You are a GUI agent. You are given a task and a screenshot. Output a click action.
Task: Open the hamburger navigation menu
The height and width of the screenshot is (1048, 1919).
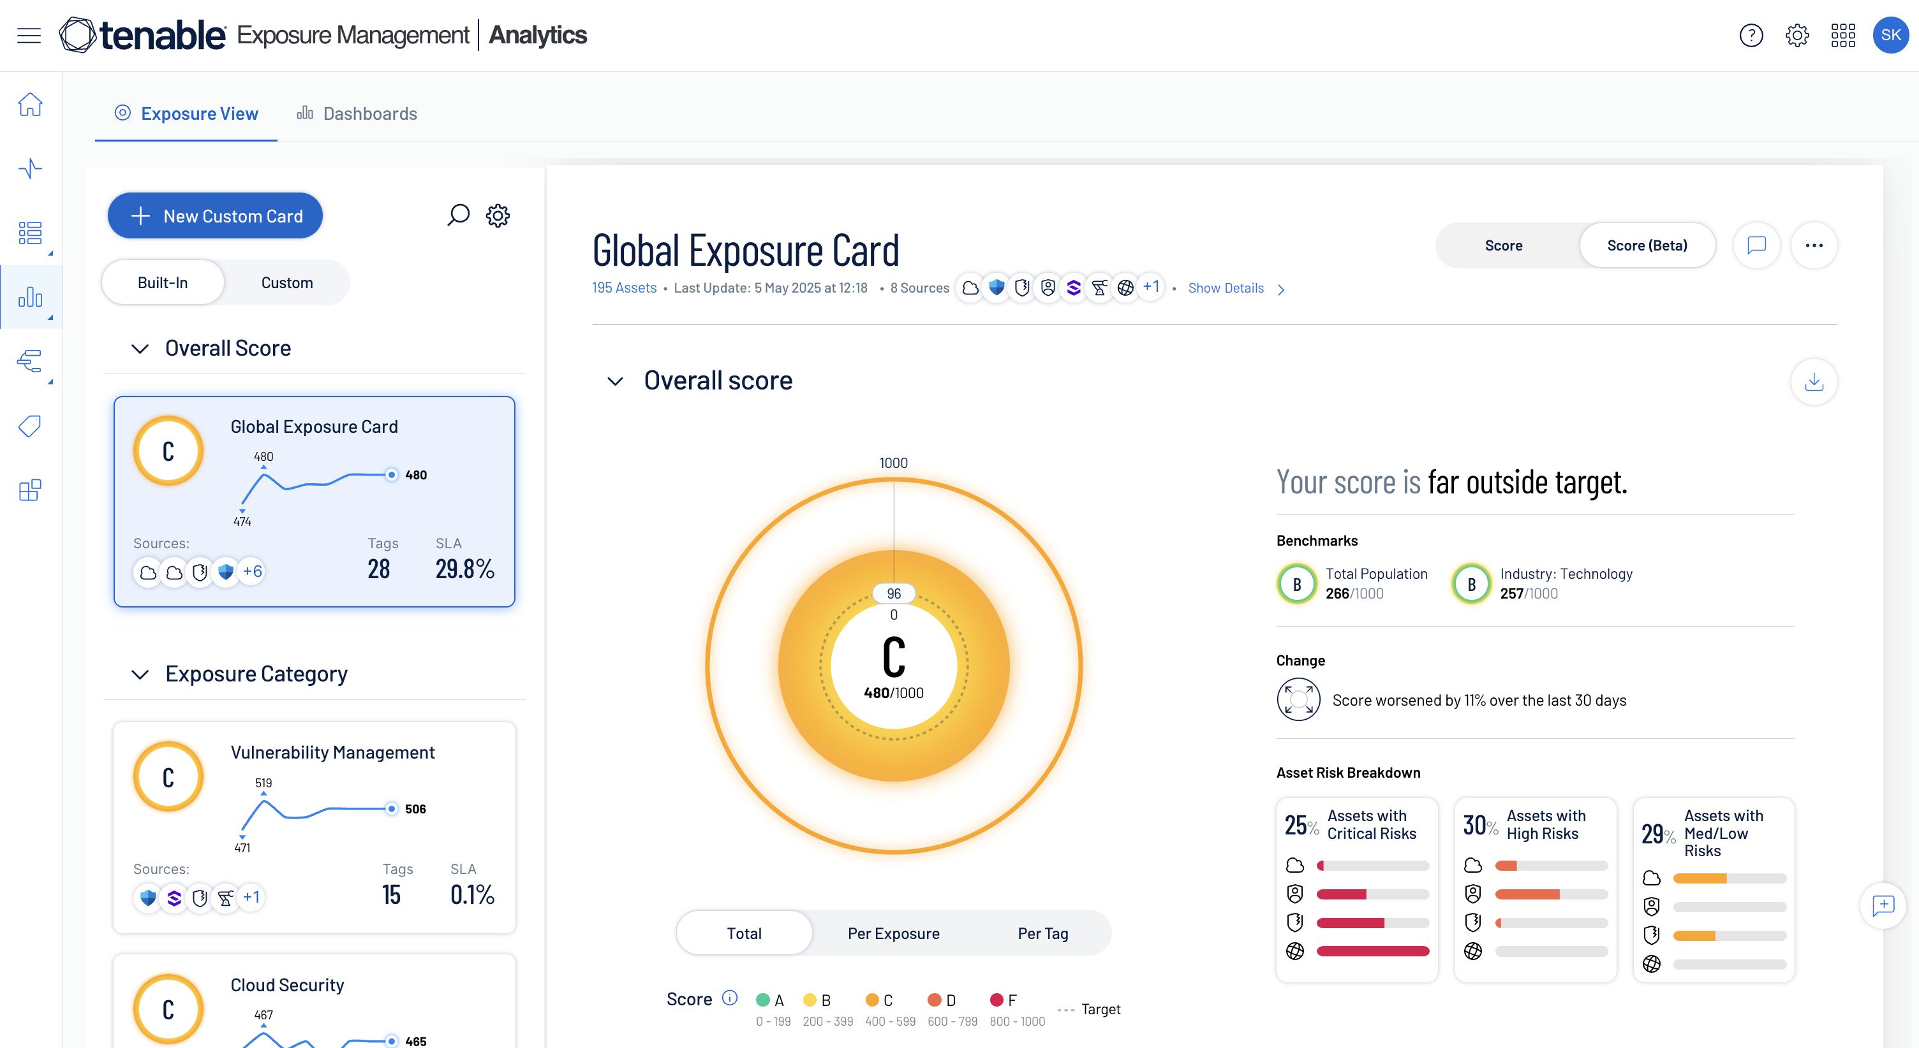pyautogui.click(x=28, y=35)
